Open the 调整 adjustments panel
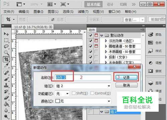The image size is (167, 120). 155,63
